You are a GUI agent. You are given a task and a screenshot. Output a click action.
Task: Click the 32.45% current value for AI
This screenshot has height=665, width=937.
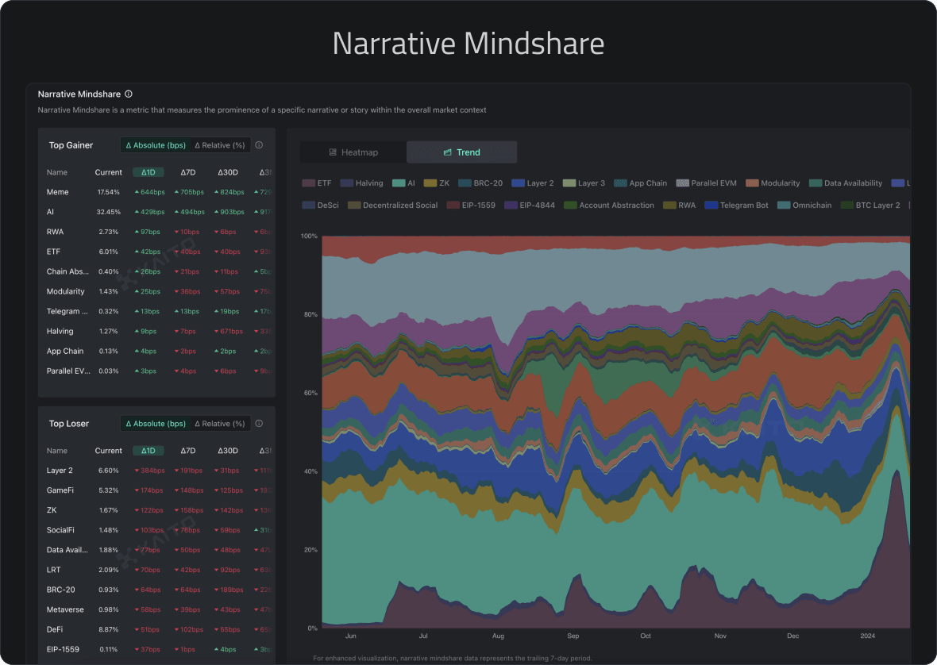click(109, 212)
